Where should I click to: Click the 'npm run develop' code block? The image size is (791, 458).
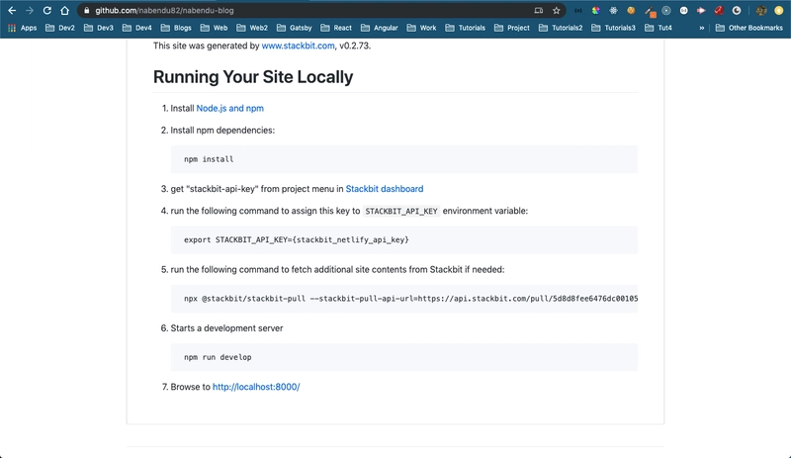[403, 357]
